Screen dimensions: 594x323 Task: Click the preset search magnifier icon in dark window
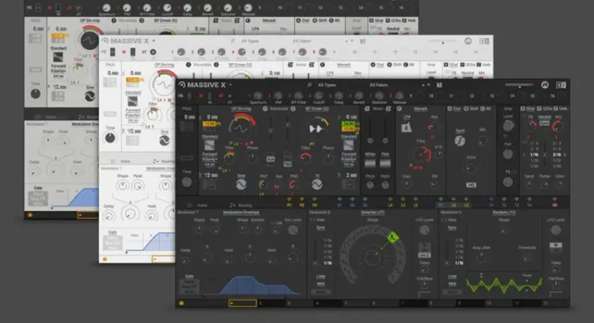pos(308,84)
